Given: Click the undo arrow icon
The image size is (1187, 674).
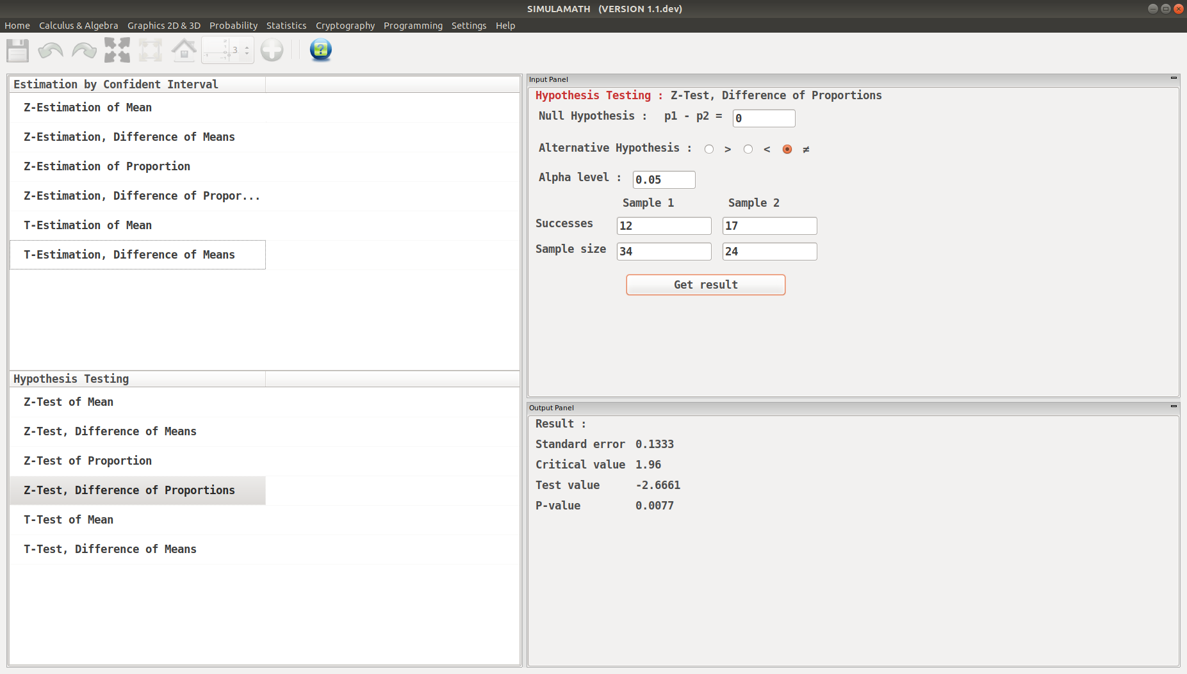Looking at the screenshot, I should (51, 50).
